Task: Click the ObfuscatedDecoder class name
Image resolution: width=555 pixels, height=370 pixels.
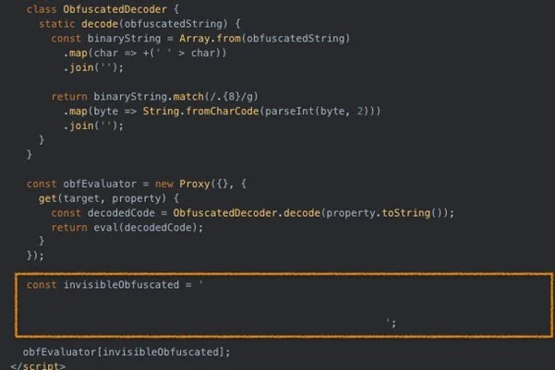Action: pos(115,9)
